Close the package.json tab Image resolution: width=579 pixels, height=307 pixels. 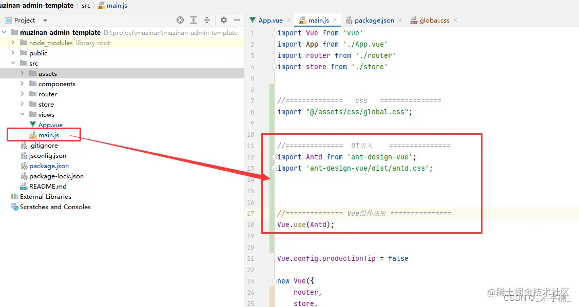pos(400,21)
